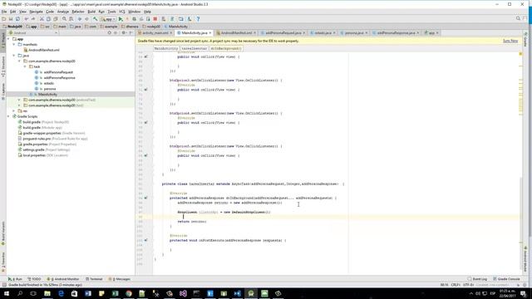Screen dimensions: 532x299
Task: Click the Find magnifier toolbar icon
Action: pyautogui.click(x=64, y=19)
